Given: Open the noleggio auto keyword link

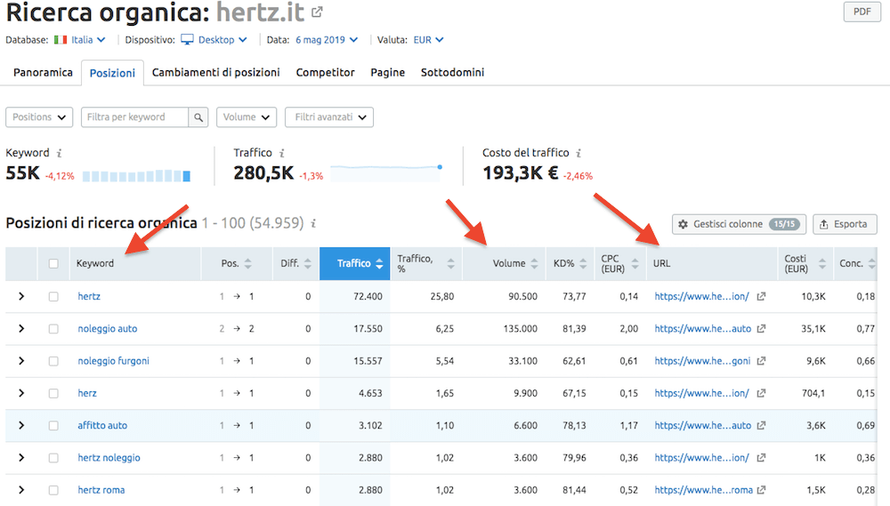Looking at the screenshot, I should tap(108, 329).
